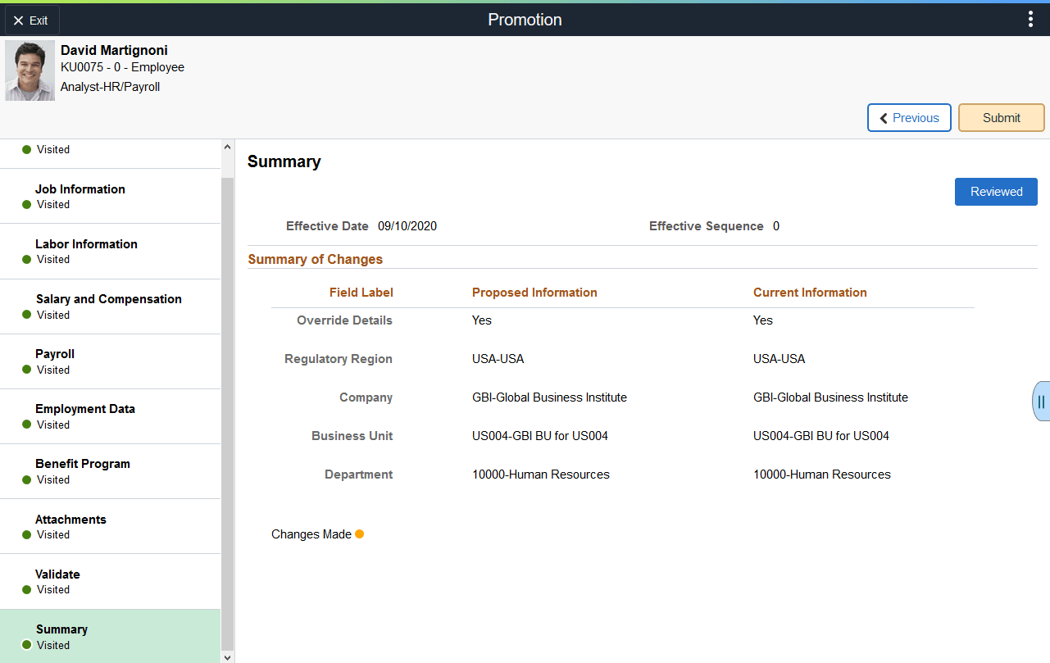Click the down arrow of the sidebar scrollbar
Image resolution: width=1050 pixels, height=663 pixels.
coord(227,657)
